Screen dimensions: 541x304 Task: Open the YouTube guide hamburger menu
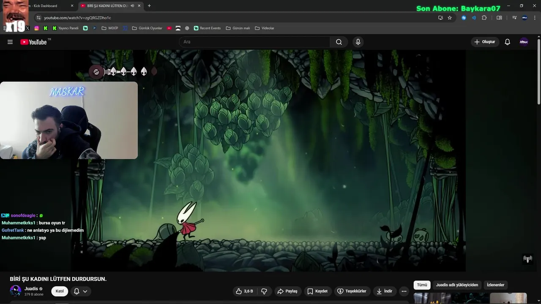(x=10, y=42)
